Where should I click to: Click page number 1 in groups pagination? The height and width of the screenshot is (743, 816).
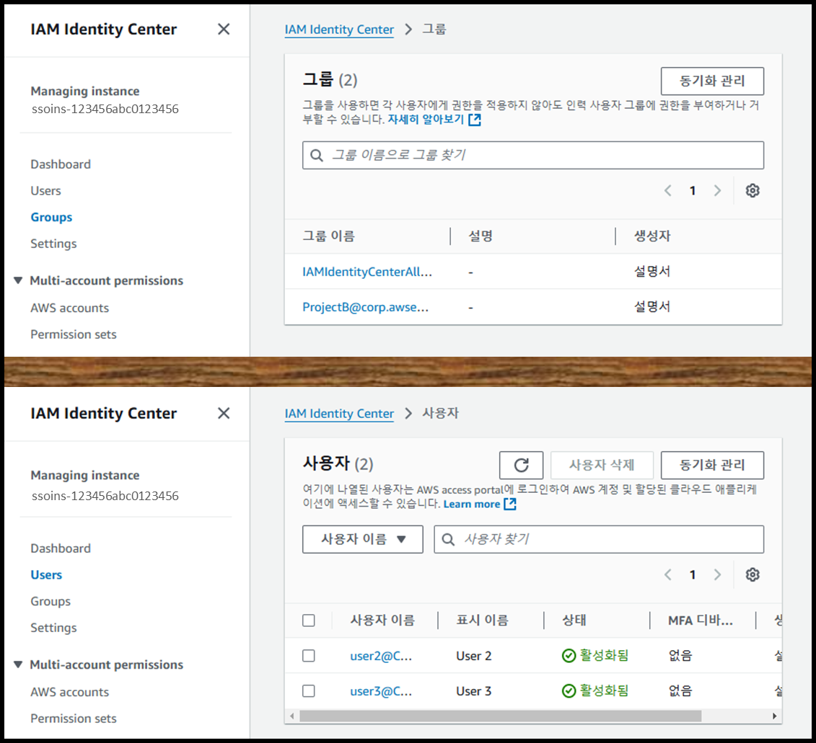point(693,191)
